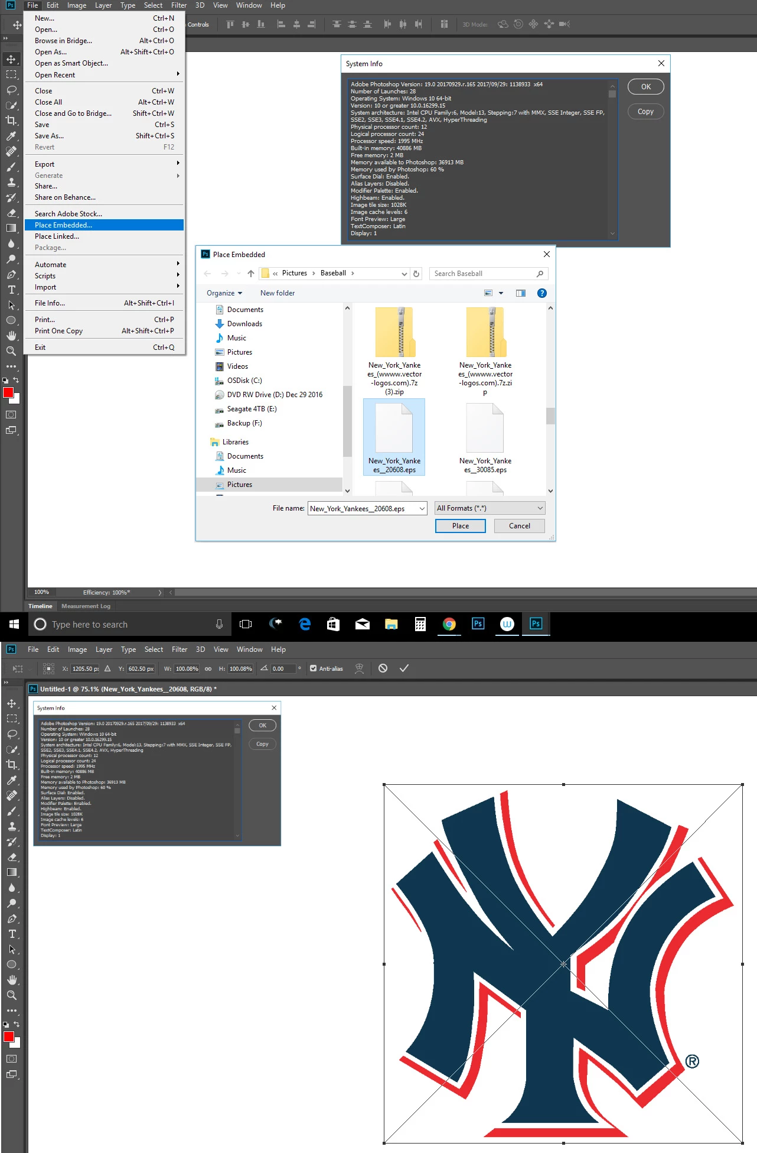Select Crop tool in upper Photoshop toolbar
757x1153 pixels.
click(x=11, y=121)
